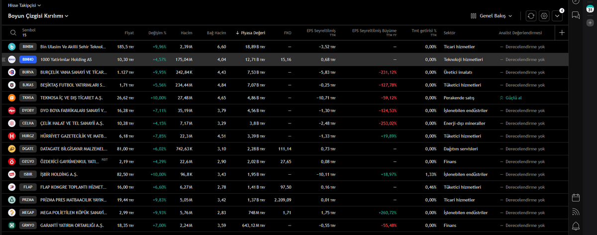Toggle Piyasa Değeri sort direction
The image size is (597, 235).
[250, 33]
